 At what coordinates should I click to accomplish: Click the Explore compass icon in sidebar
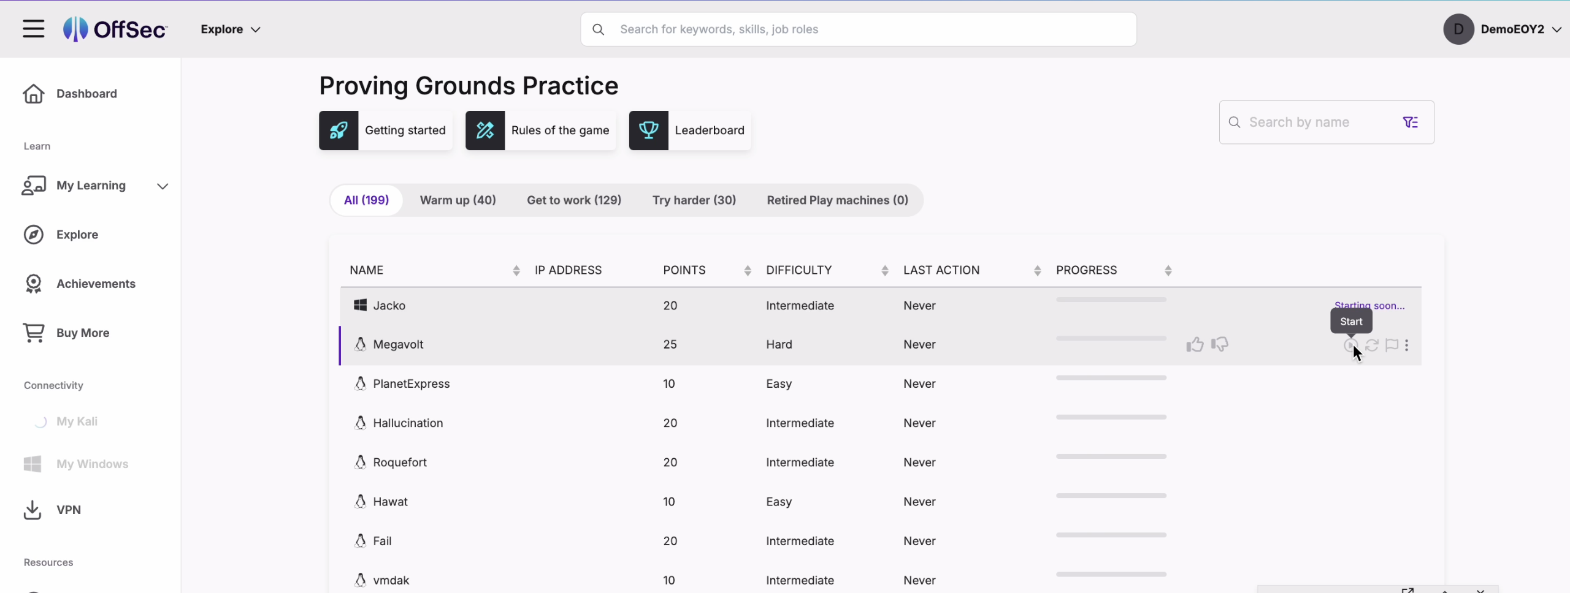tap(34, 235)
